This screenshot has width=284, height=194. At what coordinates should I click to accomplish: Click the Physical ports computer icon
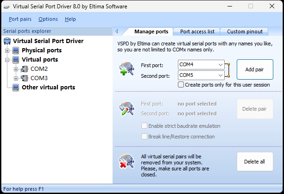click(16, 50)
